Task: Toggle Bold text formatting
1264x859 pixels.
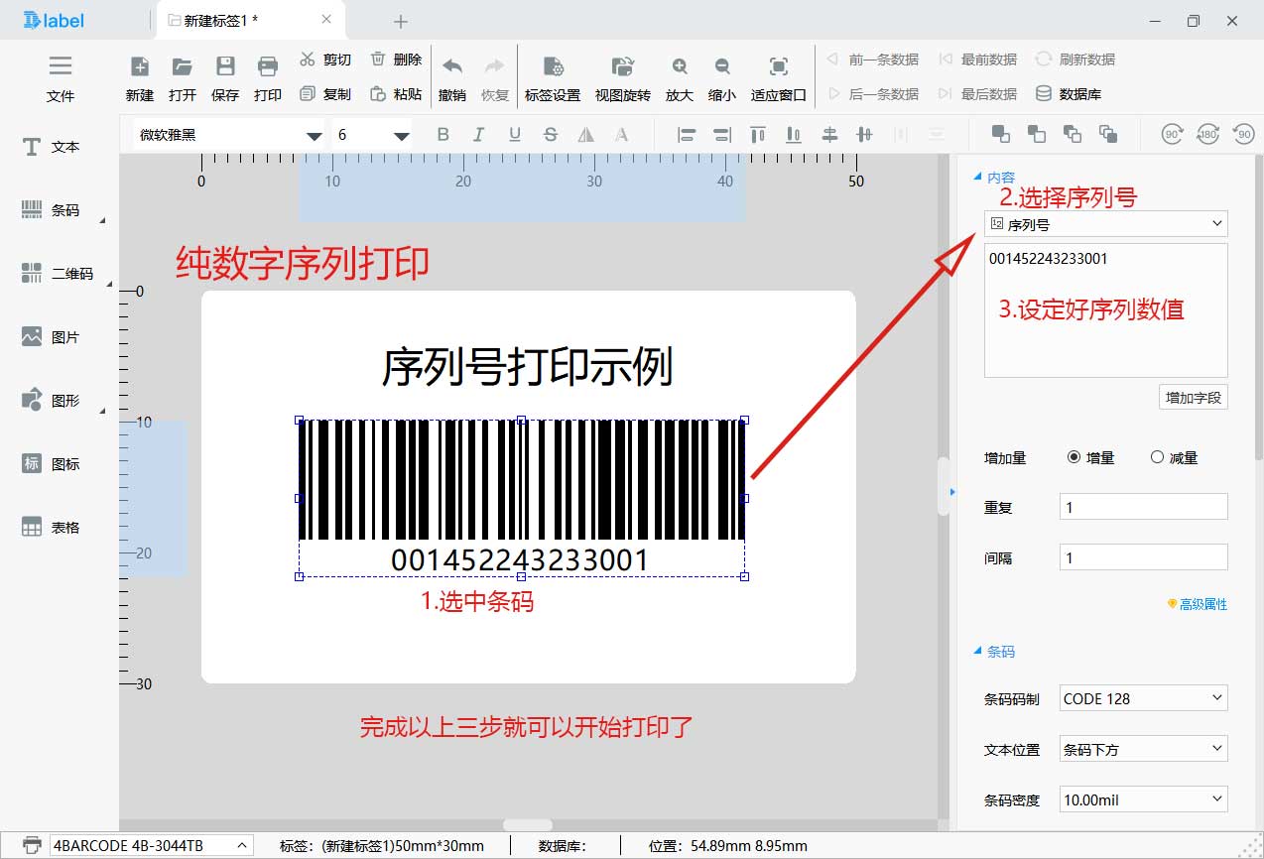Action: click(443, 135)
